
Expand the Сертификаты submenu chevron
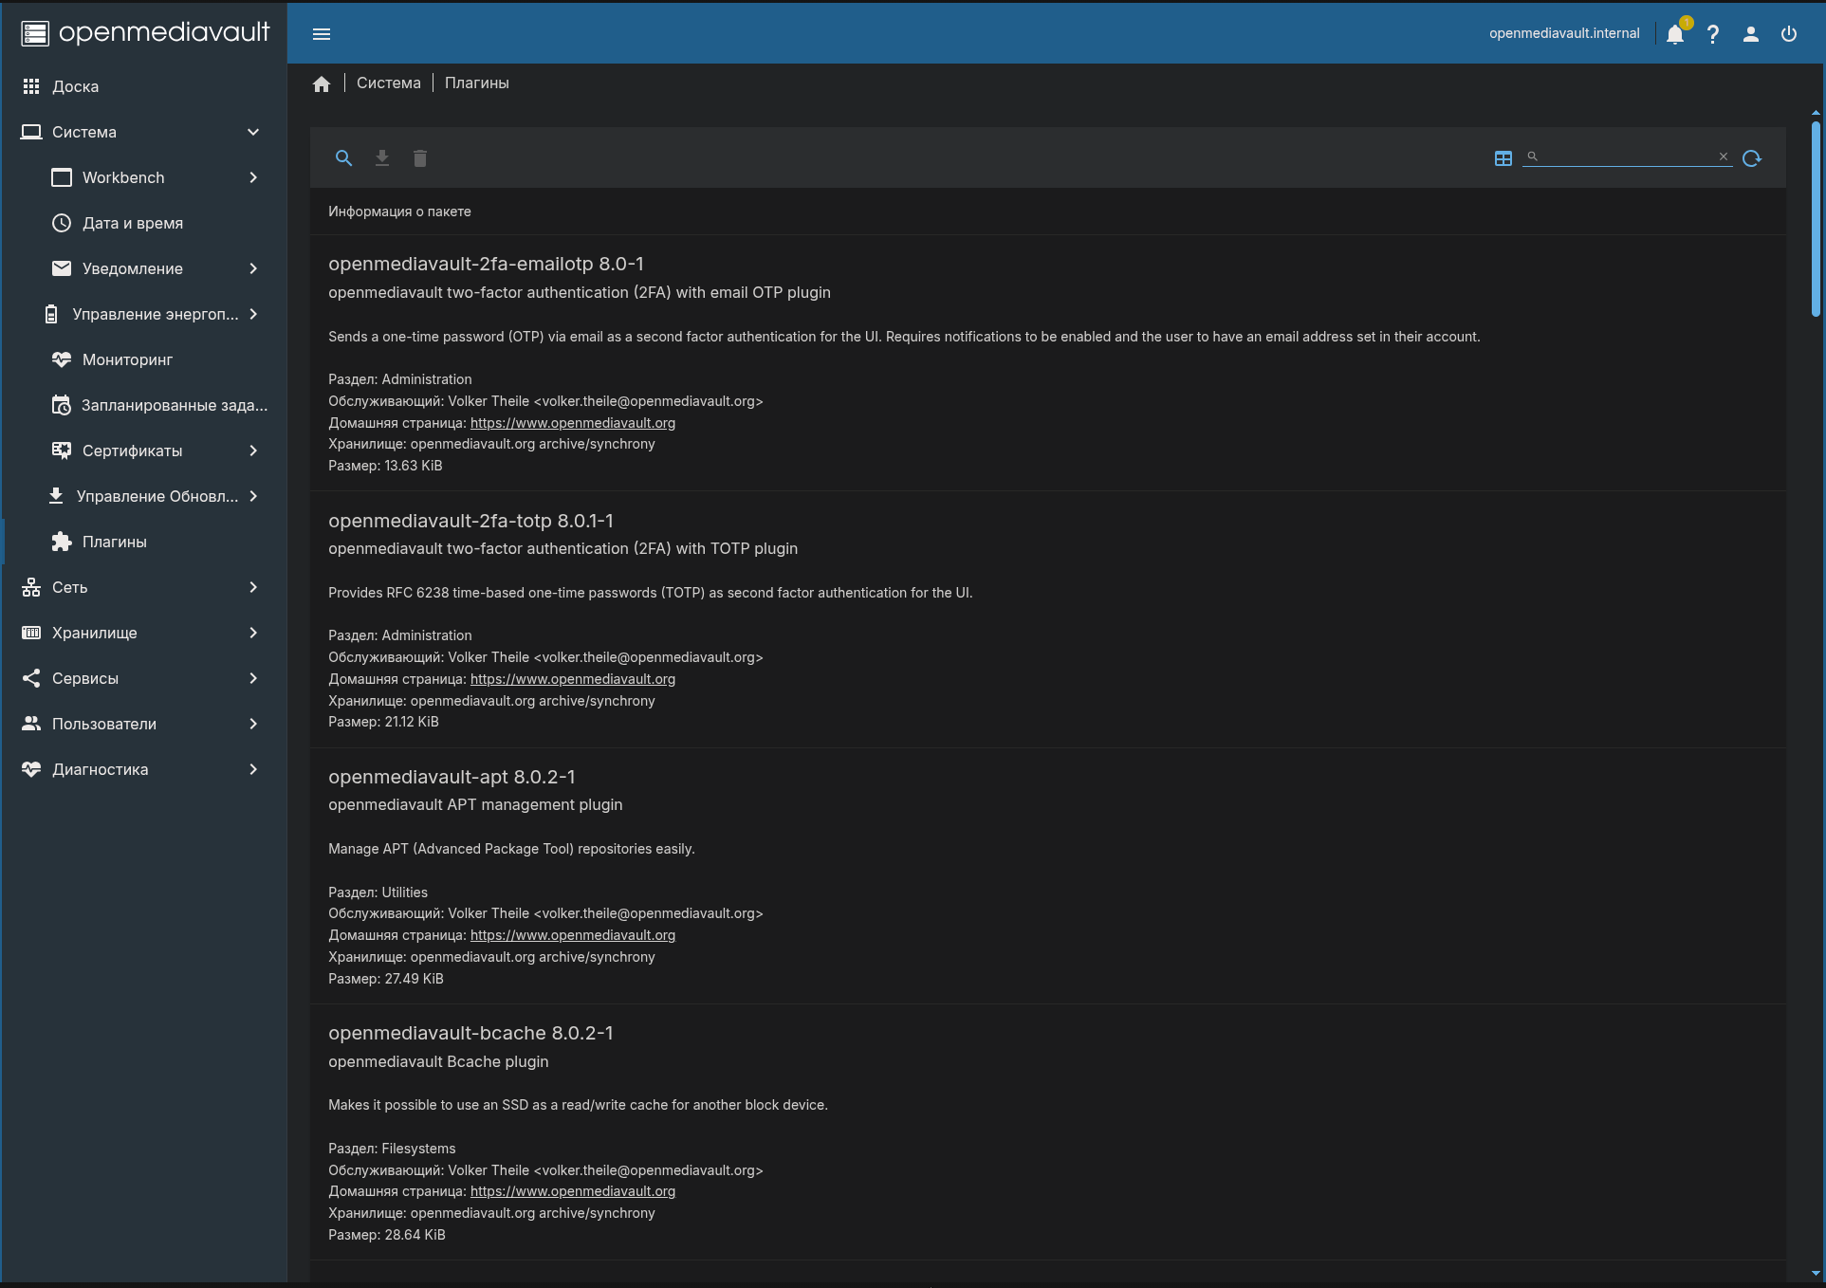253,451
